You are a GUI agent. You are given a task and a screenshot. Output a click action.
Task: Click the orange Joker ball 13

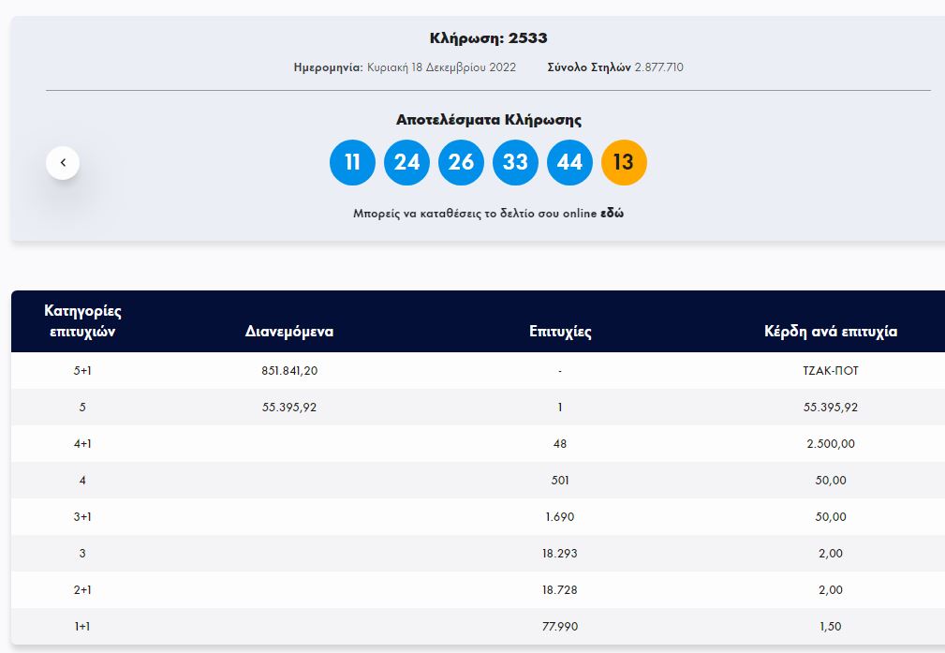pos(624,163)
